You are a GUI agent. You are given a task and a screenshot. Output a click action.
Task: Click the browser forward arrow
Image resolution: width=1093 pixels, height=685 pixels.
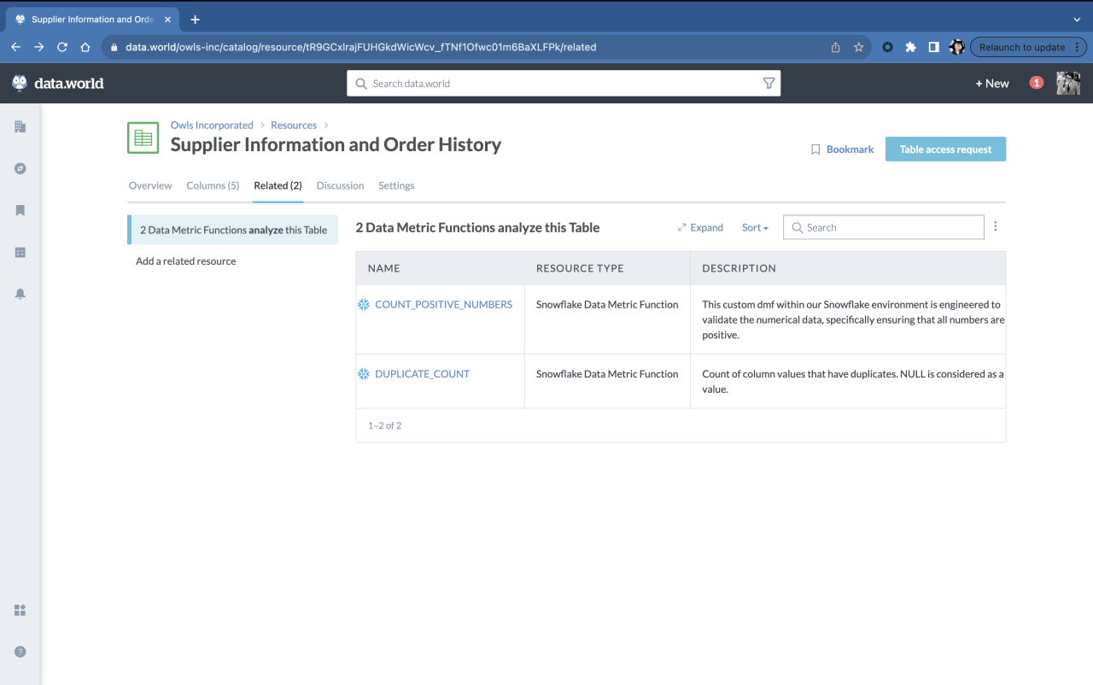pyautogui.click(x=38, y=47)
